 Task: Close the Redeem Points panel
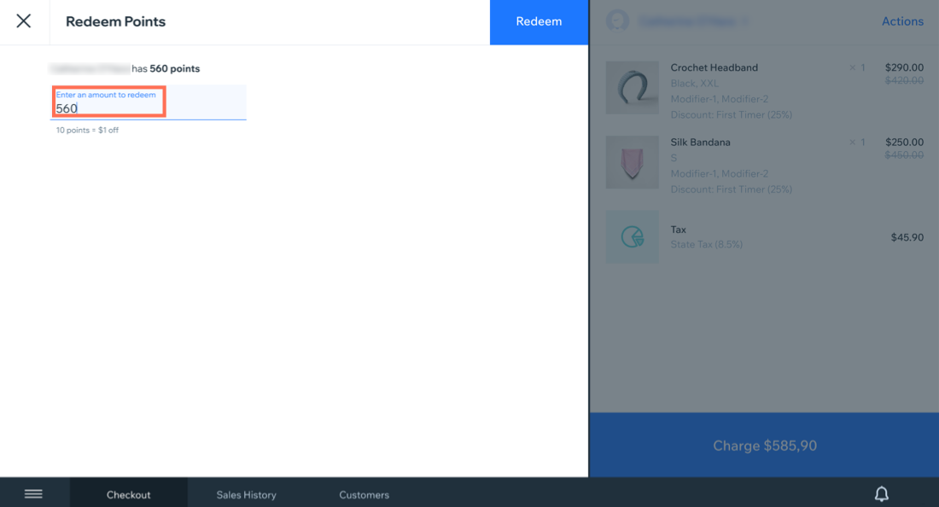pyautogui.click(x=24, y=21)
